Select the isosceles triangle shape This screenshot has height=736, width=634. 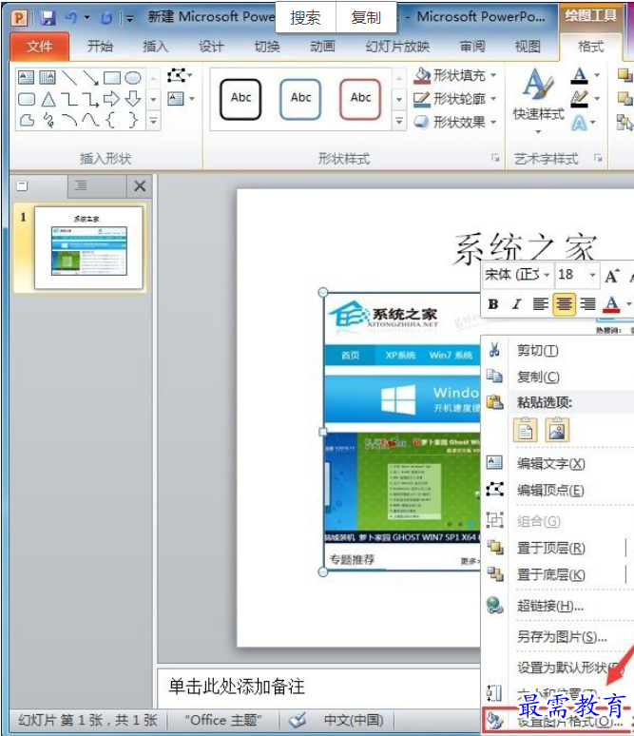pos(48,99)
